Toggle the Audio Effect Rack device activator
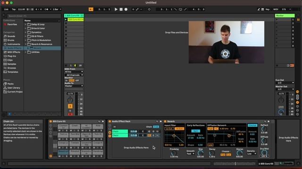Screen dimensions: 302x169 [110, 121]
